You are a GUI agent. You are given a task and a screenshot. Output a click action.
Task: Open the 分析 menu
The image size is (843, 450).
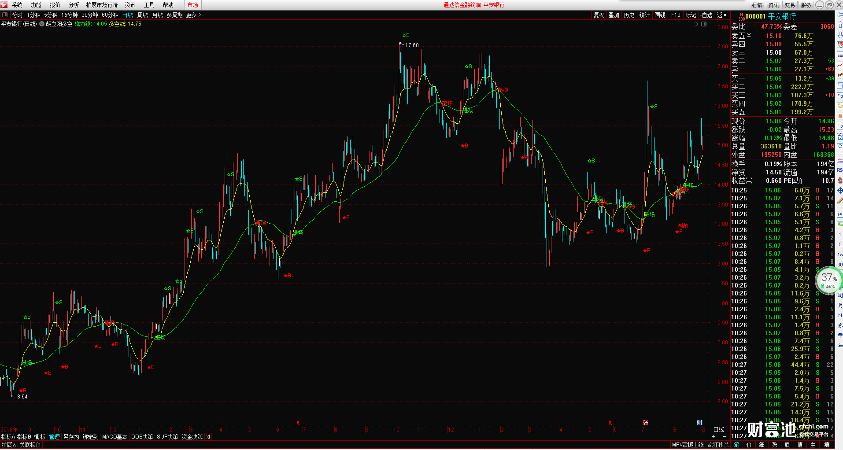point(74,5)
